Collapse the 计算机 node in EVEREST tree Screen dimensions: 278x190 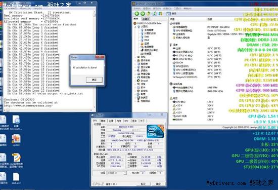tap(135, 27)
